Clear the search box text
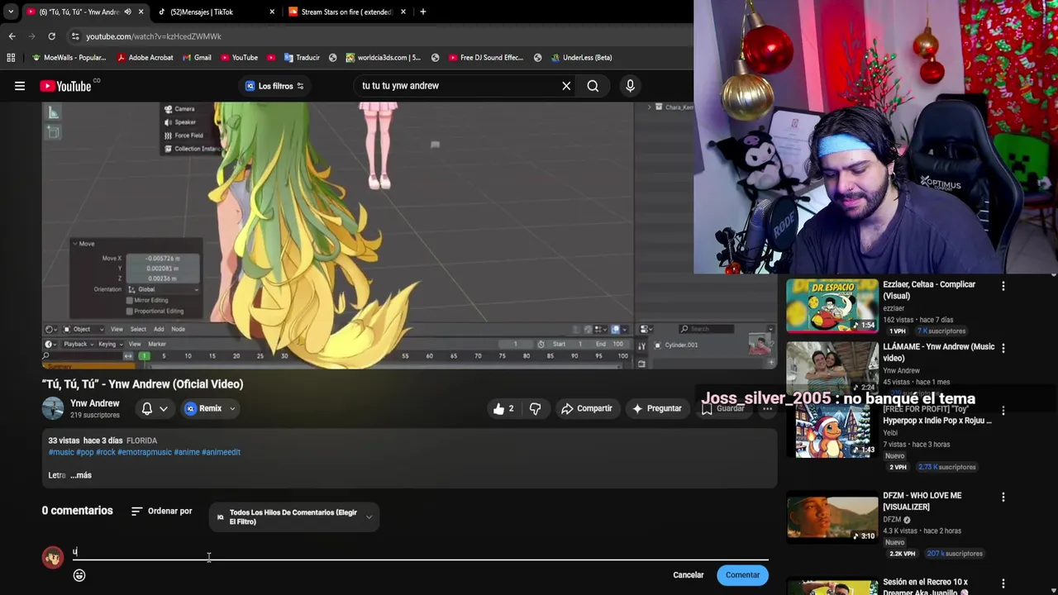The height and width of the screenshot is (595, 1058). [x=566, y=86]
